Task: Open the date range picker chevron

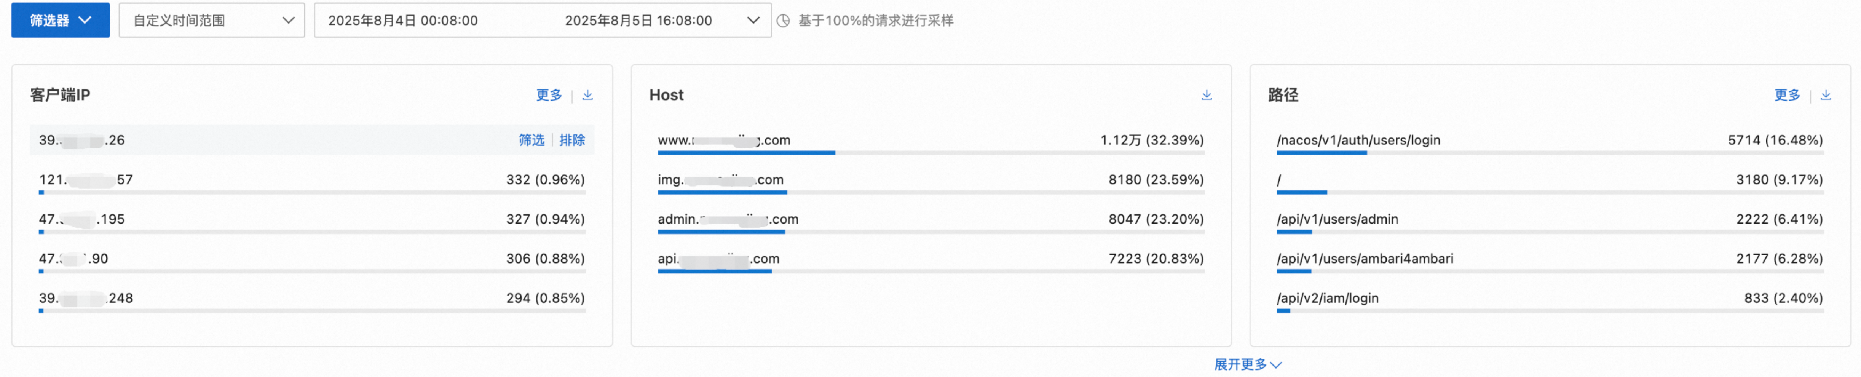Action: click(x=753, y=20)
